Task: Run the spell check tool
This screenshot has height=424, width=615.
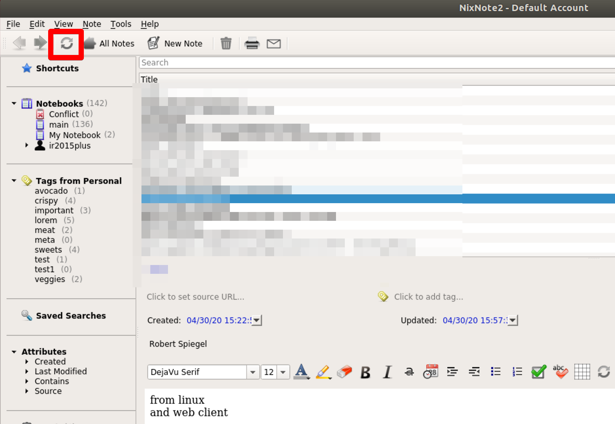Action: [x=560, y=372]
